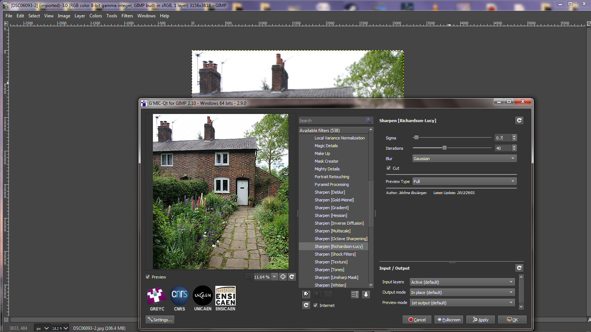The height and width of the screenshot is (332, 591).
Task: Click the add fave bookmark icon
Action: 306,294
